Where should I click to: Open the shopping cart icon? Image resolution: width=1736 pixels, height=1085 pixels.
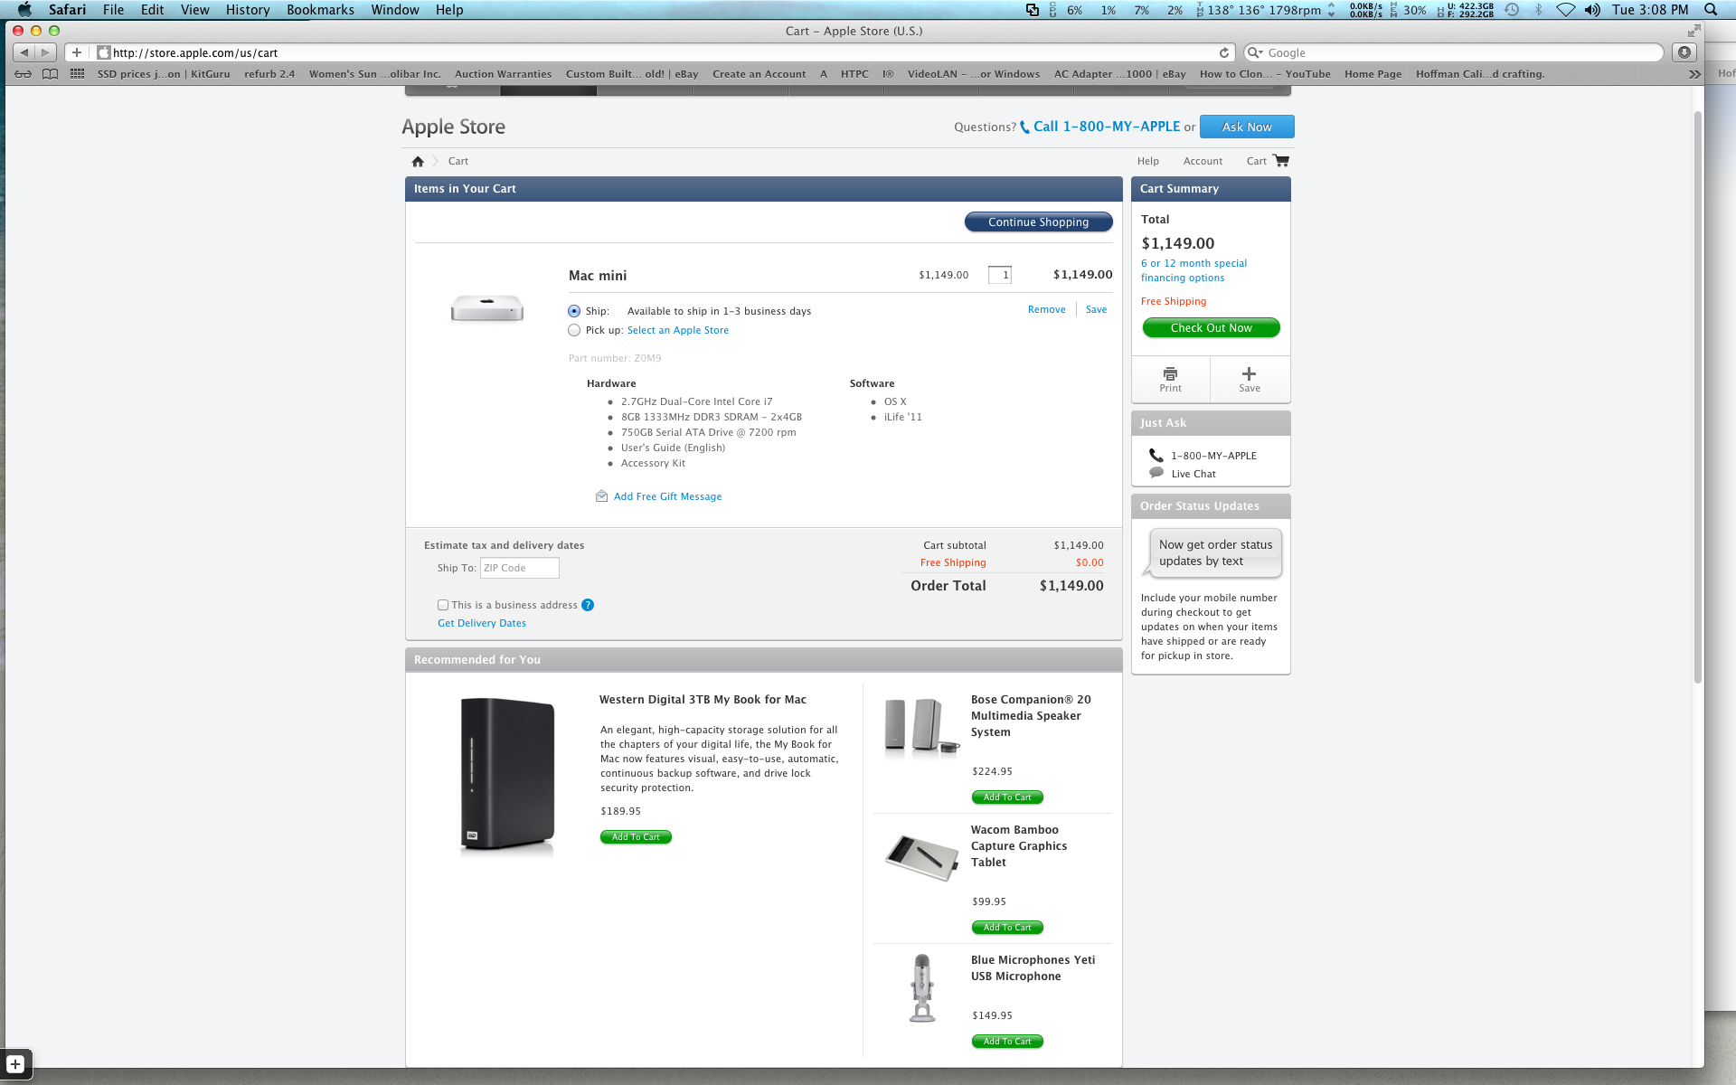click(x=1280, y=161)
